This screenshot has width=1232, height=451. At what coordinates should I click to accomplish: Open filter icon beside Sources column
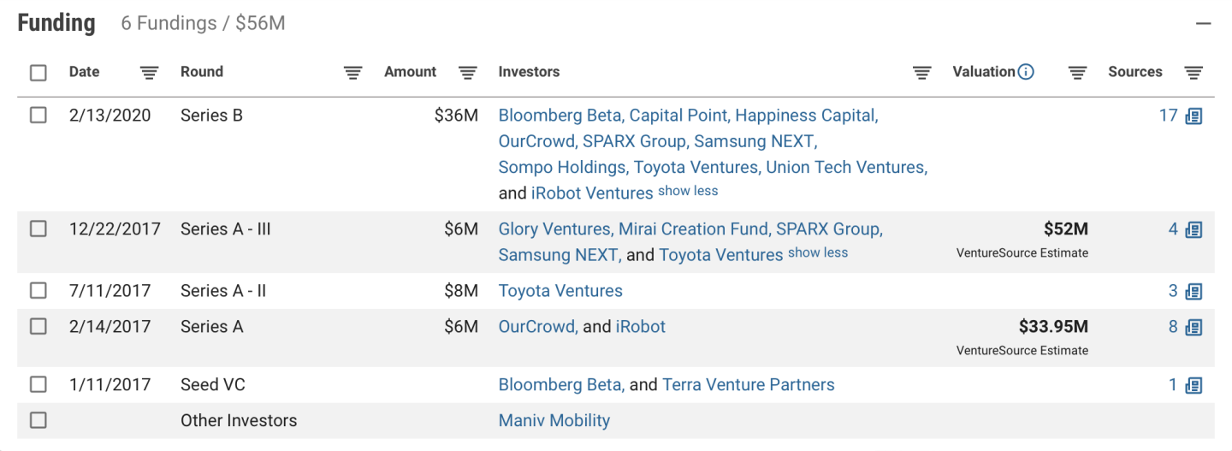pyautogui.click(x=1193, y=73)
